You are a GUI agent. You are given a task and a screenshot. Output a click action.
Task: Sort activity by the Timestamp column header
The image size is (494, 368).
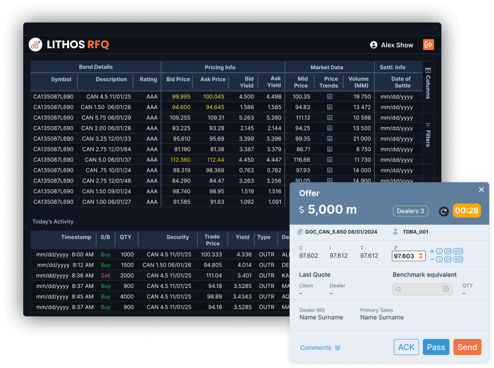coord(76,237)
